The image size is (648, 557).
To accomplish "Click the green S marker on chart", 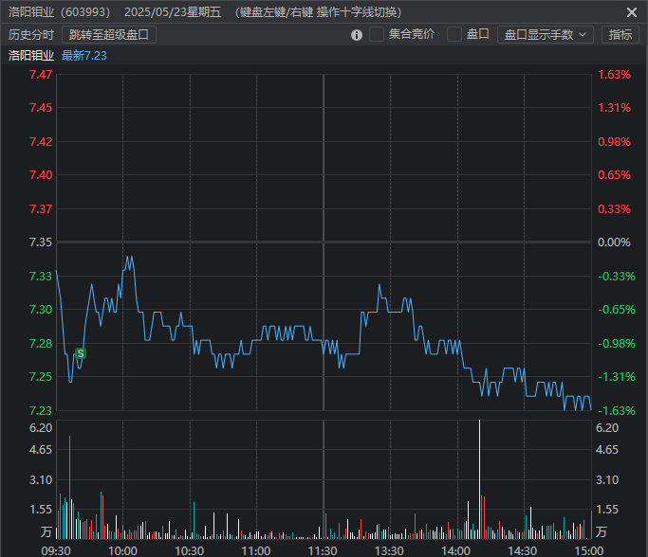I will click(81, 353).
